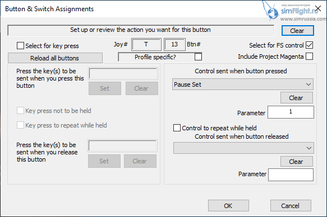Cancel the Button & Switch Assignments dialog

tap(291, 206)
